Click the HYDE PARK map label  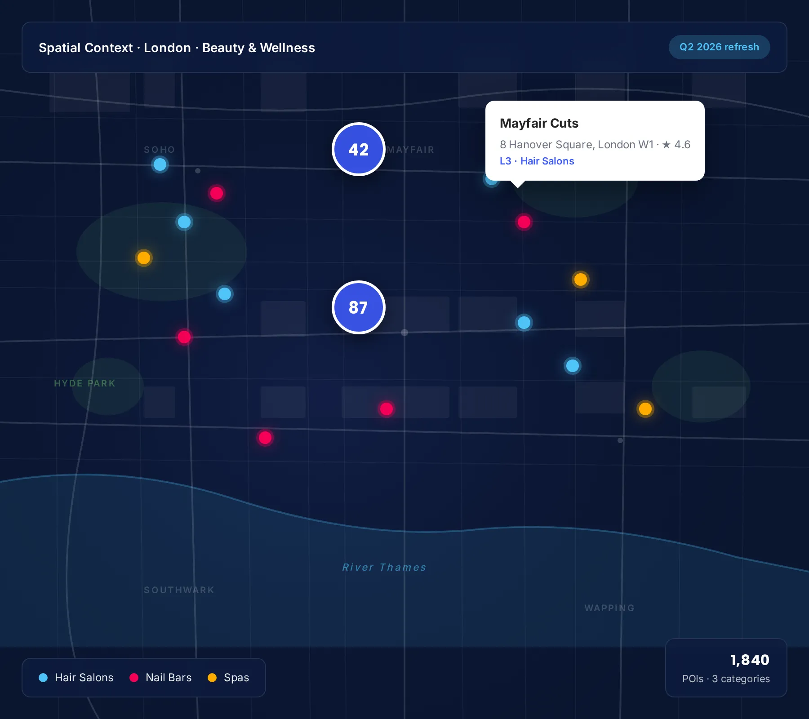(x=85, y=383)
